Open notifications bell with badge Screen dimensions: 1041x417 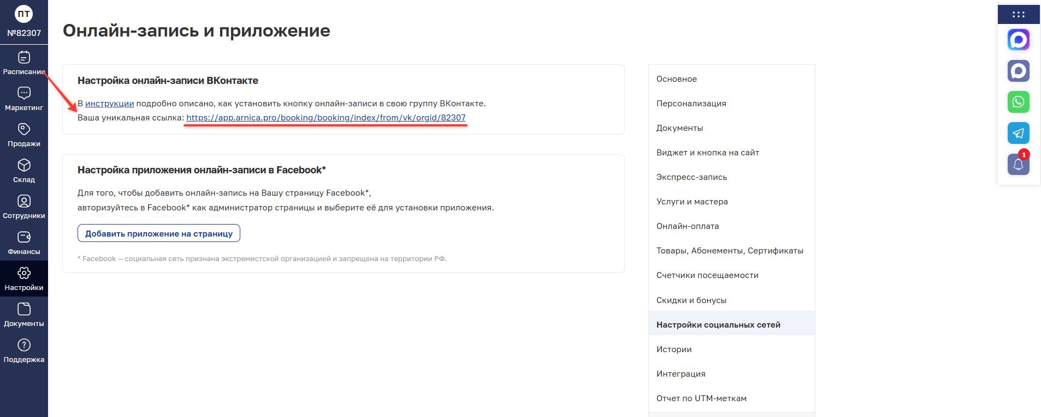point(1018,164)
